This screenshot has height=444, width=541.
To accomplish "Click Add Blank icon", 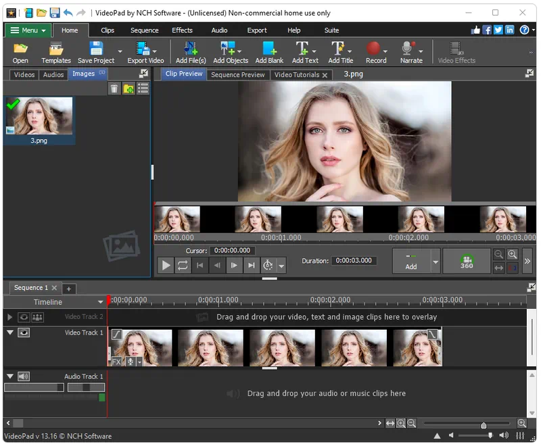I will click(x=269, y=53).
